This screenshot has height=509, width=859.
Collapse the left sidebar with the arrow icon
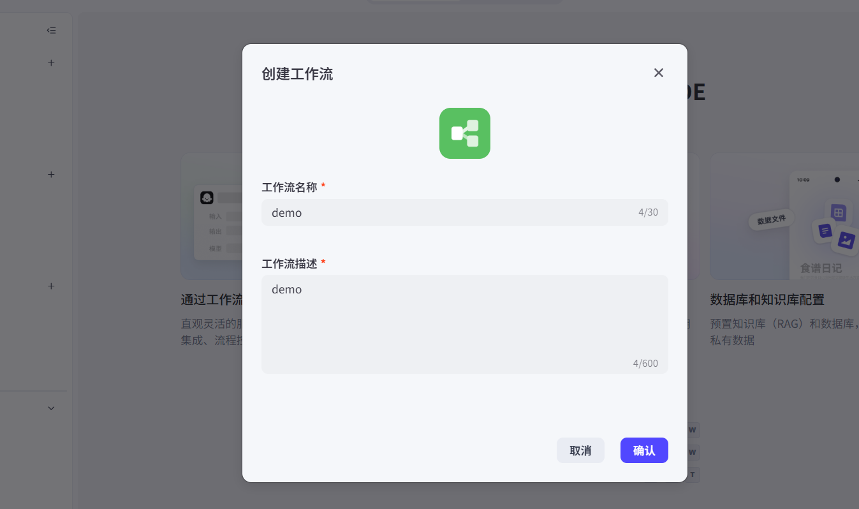(x=51, y=29)
